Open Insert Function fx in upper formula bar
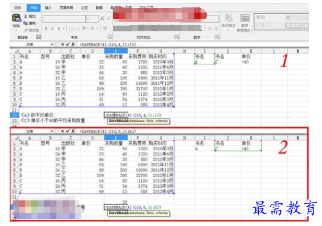Image resolution: width=322 pixels, height=226 pixels. (x=73, y=44)
